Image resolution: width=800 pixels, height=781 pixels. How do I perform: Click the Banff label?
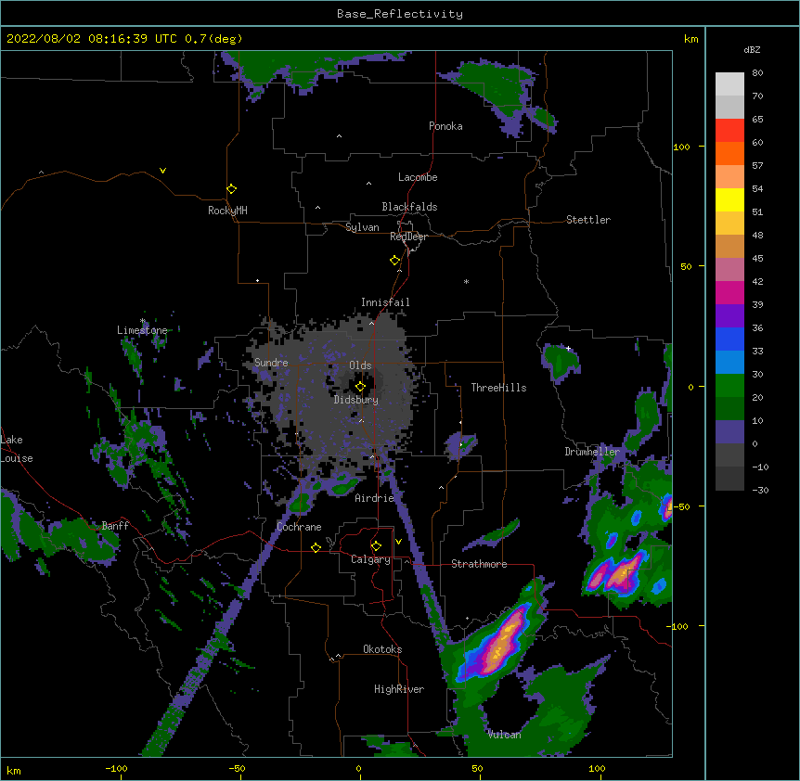pos(115,526)
